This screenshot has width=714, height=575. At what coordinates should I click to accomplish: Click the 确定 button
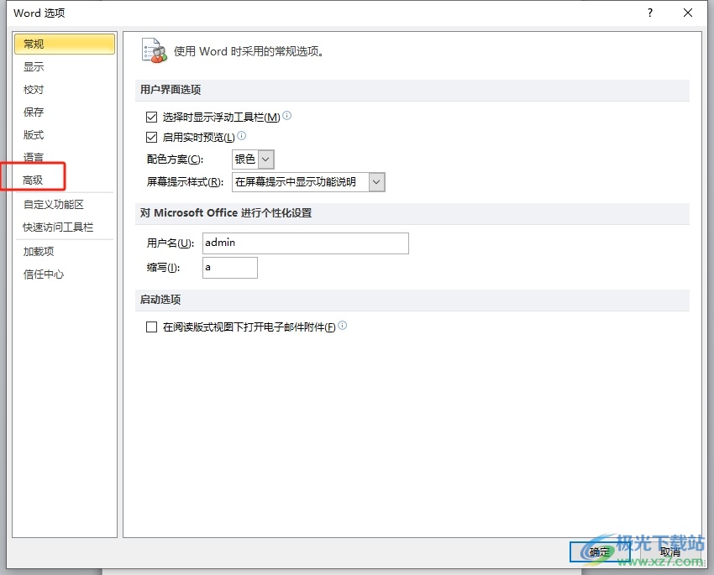coord(599,552)
